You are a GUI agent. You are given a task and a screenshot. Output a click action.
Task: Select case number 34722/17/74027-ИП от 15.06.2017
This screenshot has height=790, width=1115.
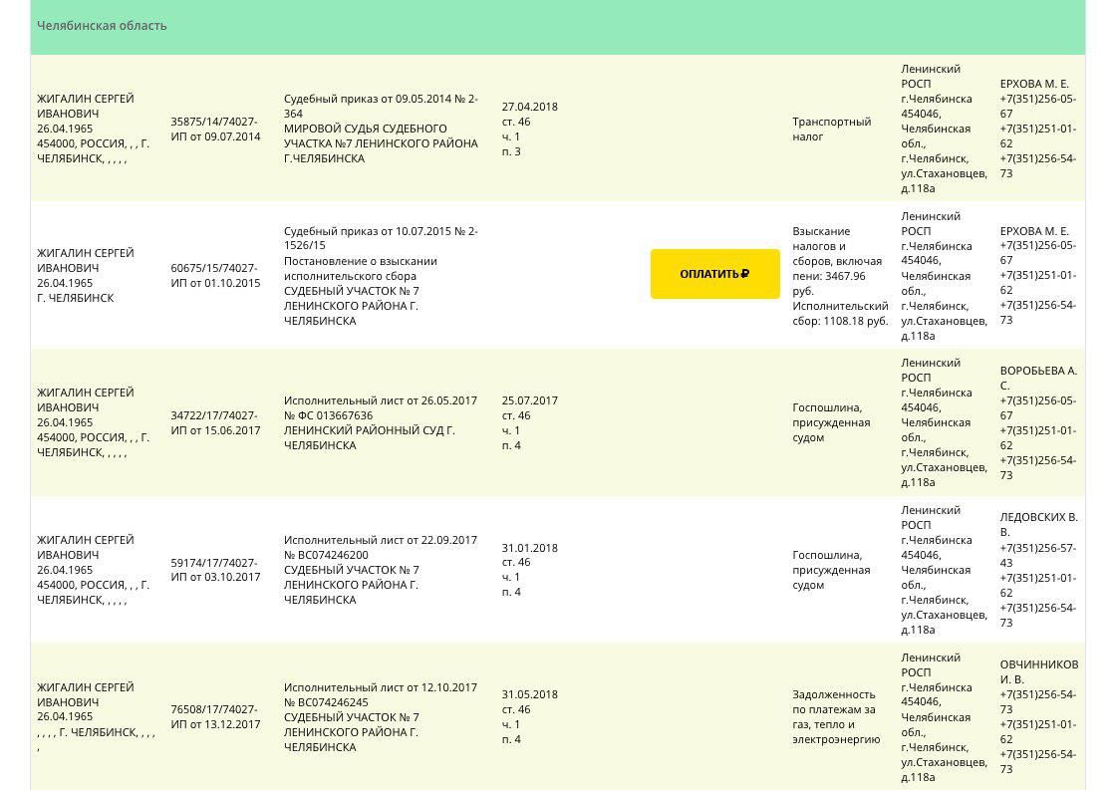[x=215, y=423]
